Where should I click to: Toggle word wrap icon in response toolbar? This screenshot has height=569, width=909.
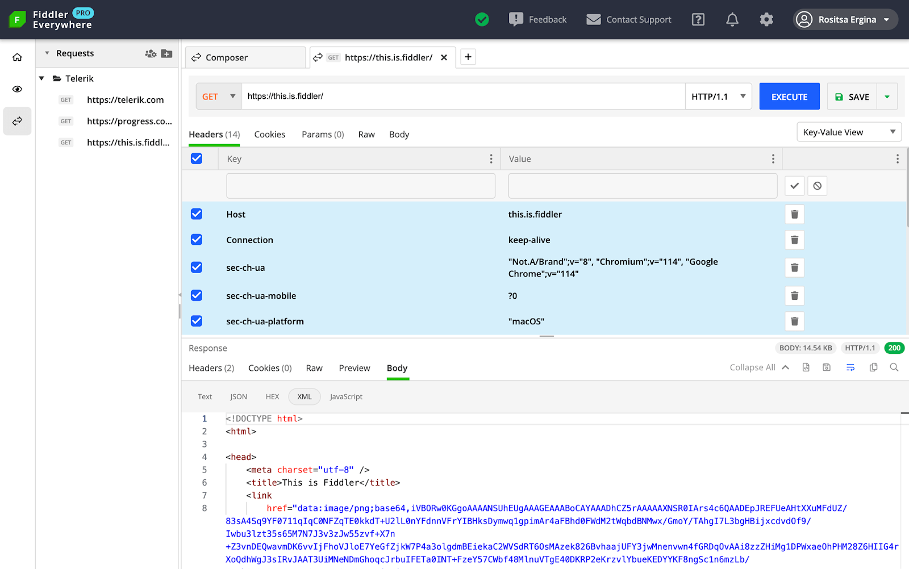[x=850, y=367]
